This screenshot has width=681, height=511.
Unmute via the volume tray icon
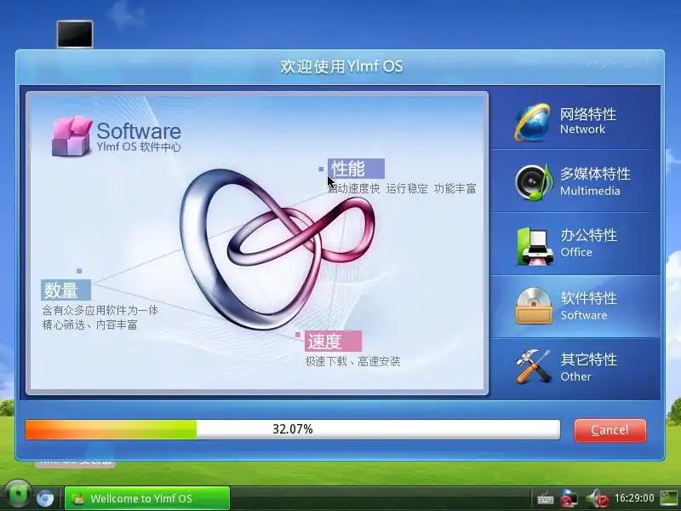click(598, 498)
